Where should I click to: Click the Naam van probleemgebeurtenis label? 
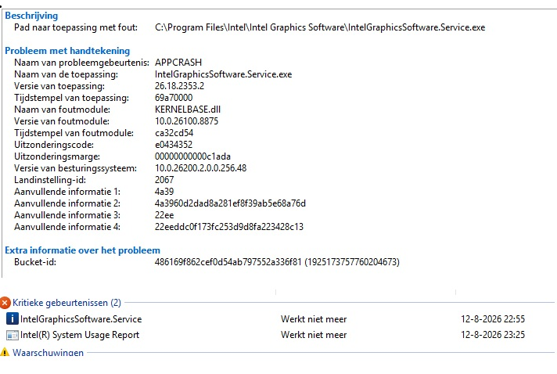click(x=81, y=63)
